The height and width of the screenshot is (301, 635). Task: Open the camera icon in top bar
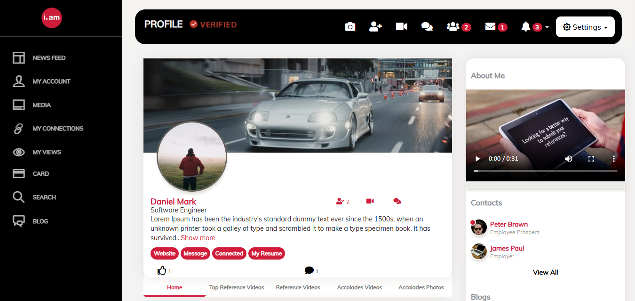click(350, 27)
